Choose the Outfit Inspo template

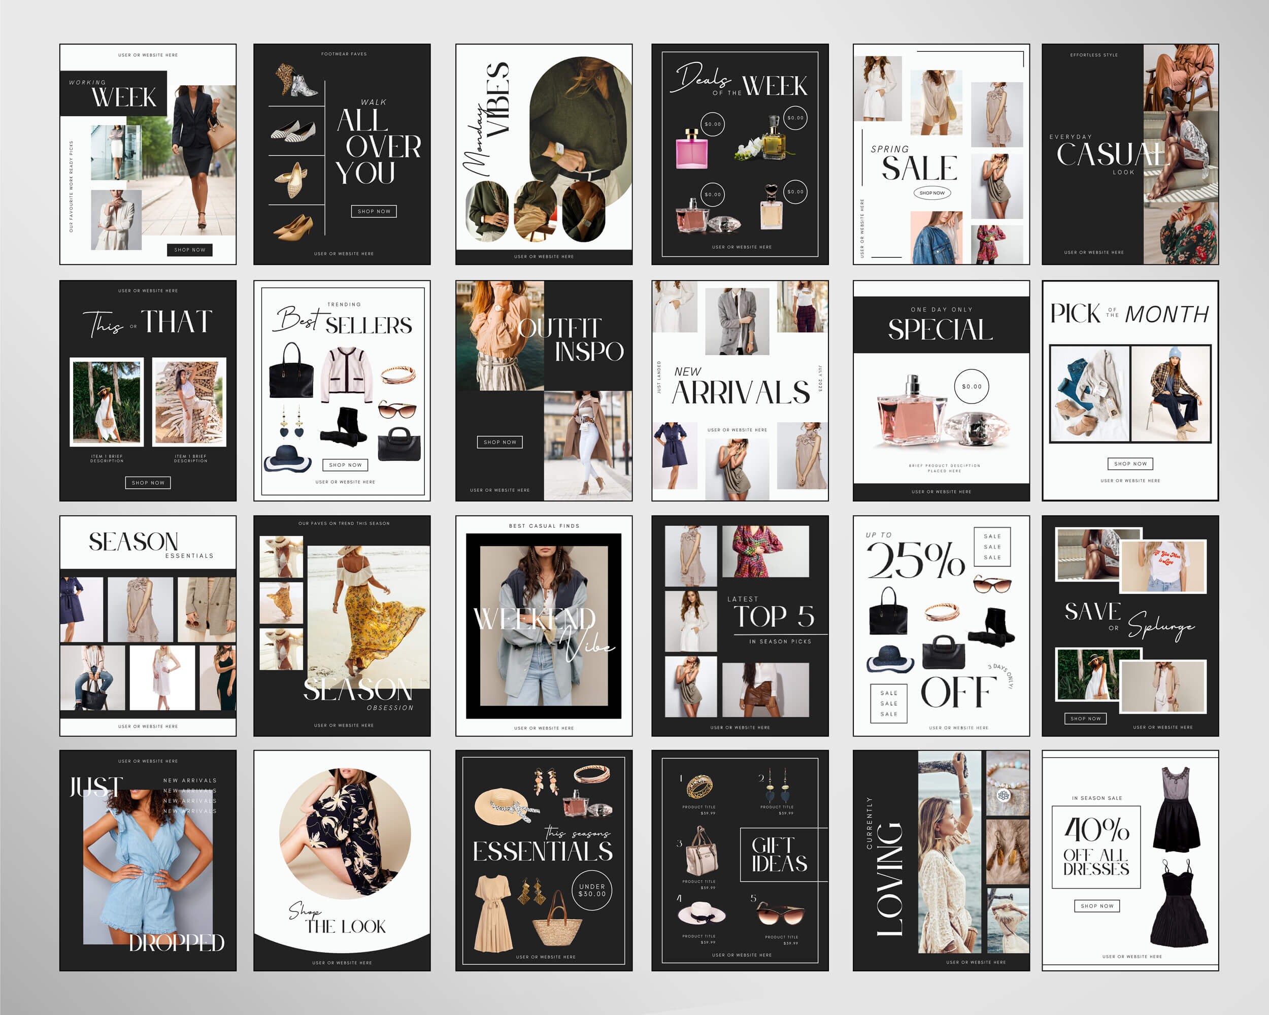tap(544, 391)
